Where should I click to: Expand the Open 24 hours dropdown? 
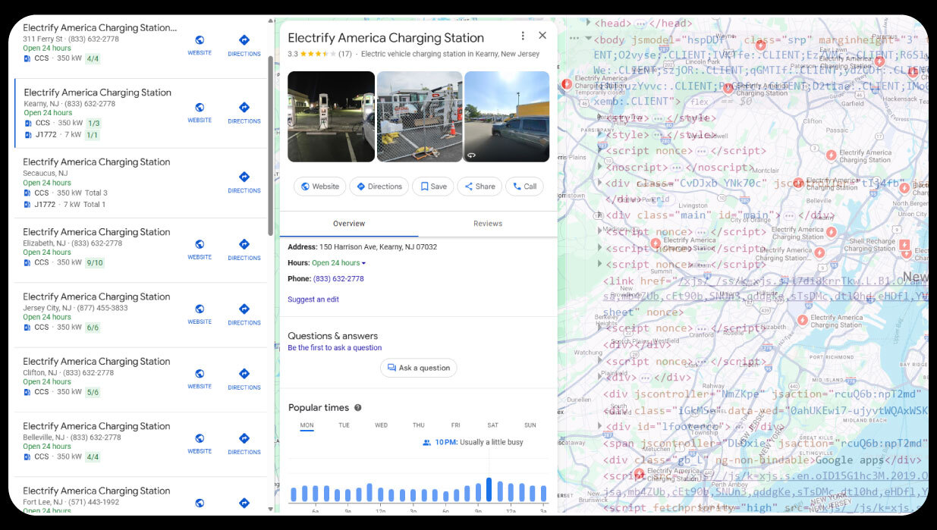click(x=338, y=263)
